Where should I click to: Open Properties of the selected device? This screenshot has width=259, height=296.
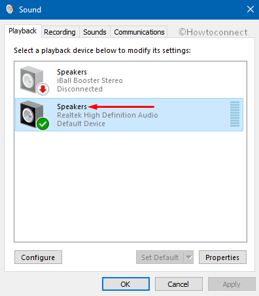point(222,257)
